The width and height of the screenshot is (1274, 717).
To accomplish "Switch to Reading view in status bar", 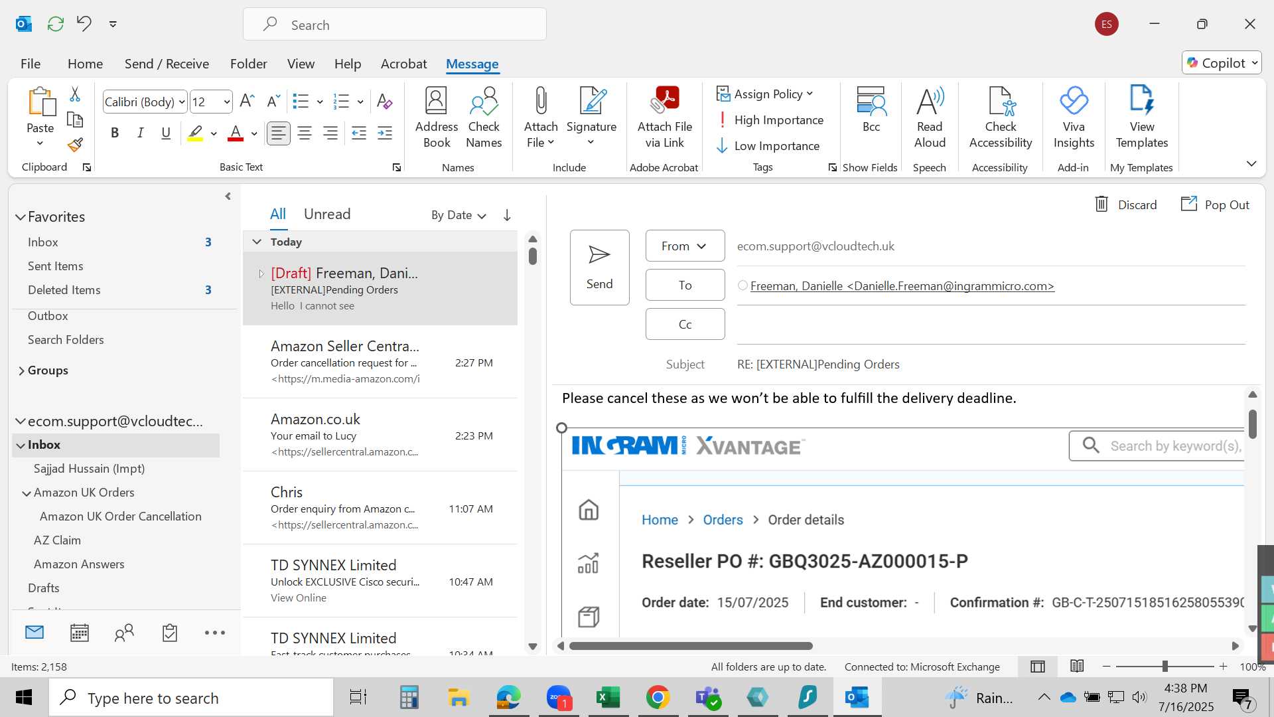I will 1077,666.
